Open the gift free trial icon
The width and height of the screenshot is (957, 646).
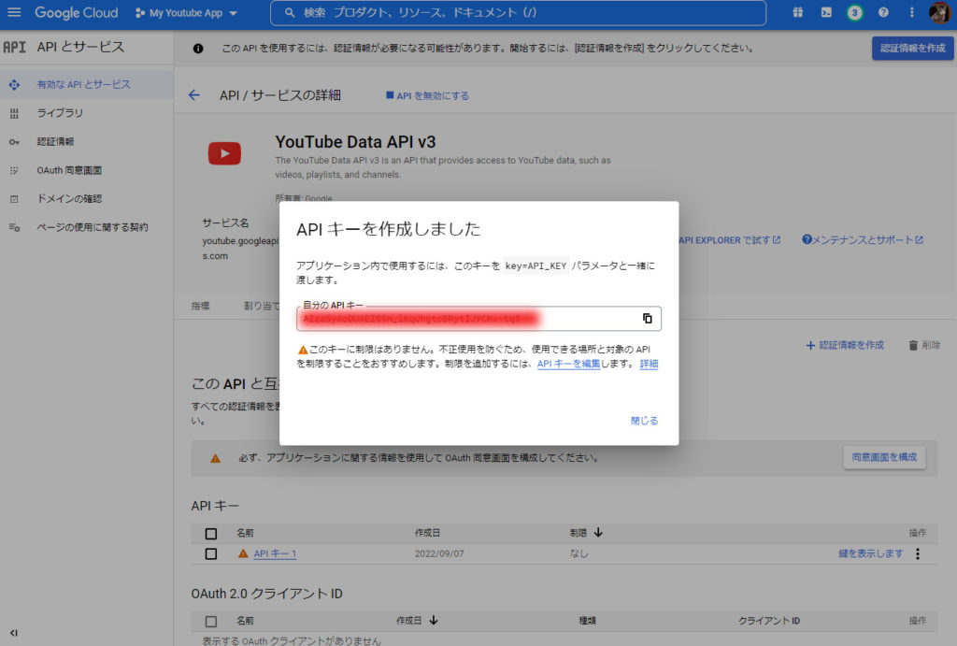(797, 12)
